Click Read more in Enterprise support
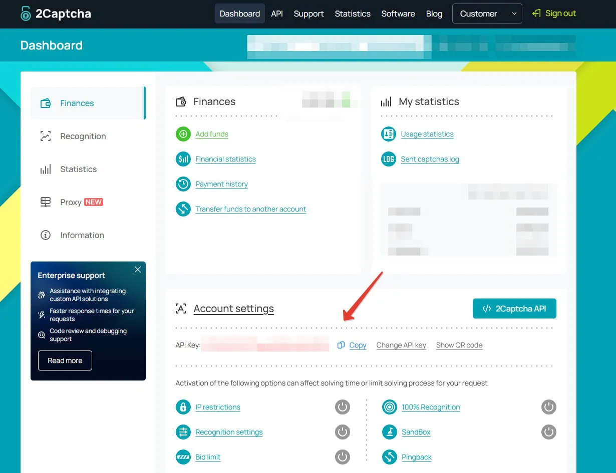The image size is (616, 473). click(65, 360)
